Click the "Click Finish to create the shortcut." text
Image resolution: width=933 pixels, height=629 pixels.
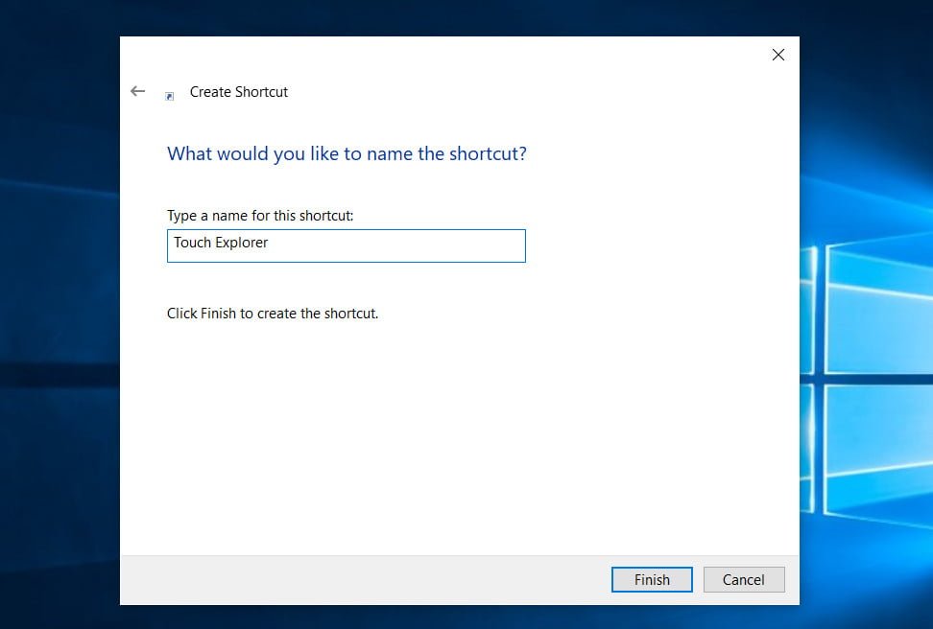[x=273, y=314]
